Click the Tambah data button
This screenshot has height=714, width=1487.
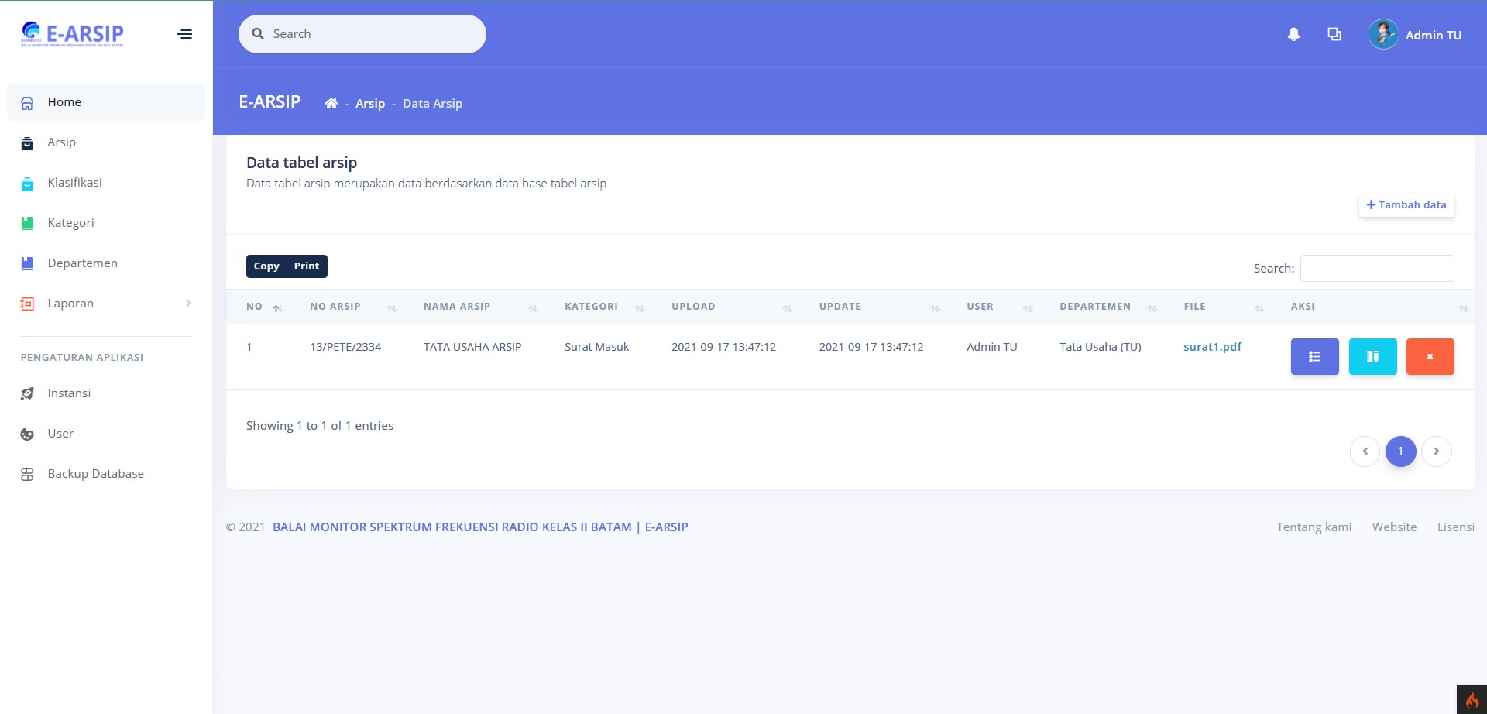pyautogui.click(x=1406, y=205)
